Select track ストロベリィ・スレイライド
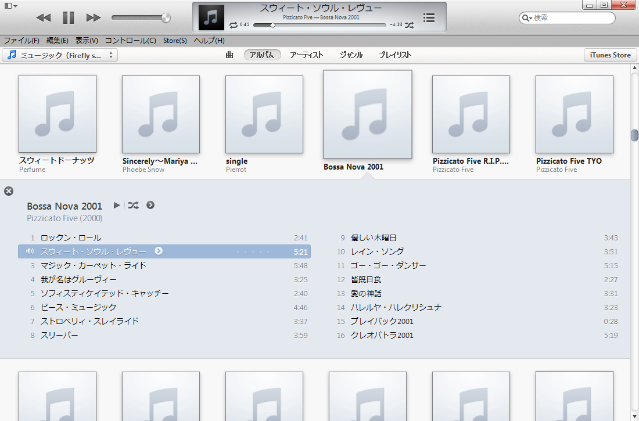 coord(164,321)
